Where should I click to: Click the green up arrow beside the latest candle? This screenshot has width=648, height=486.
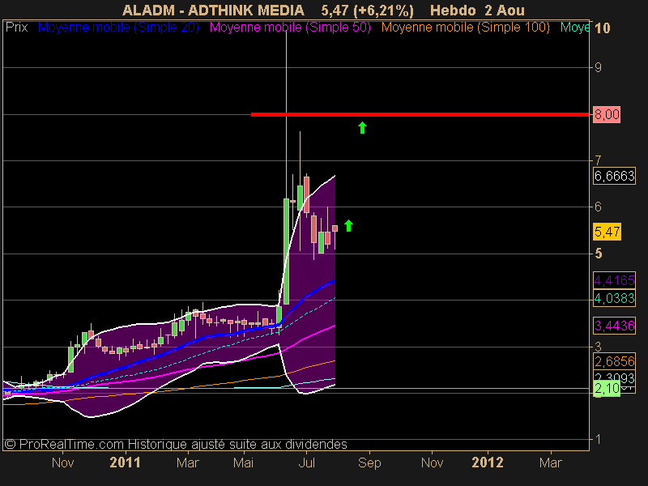click(349, 225)
